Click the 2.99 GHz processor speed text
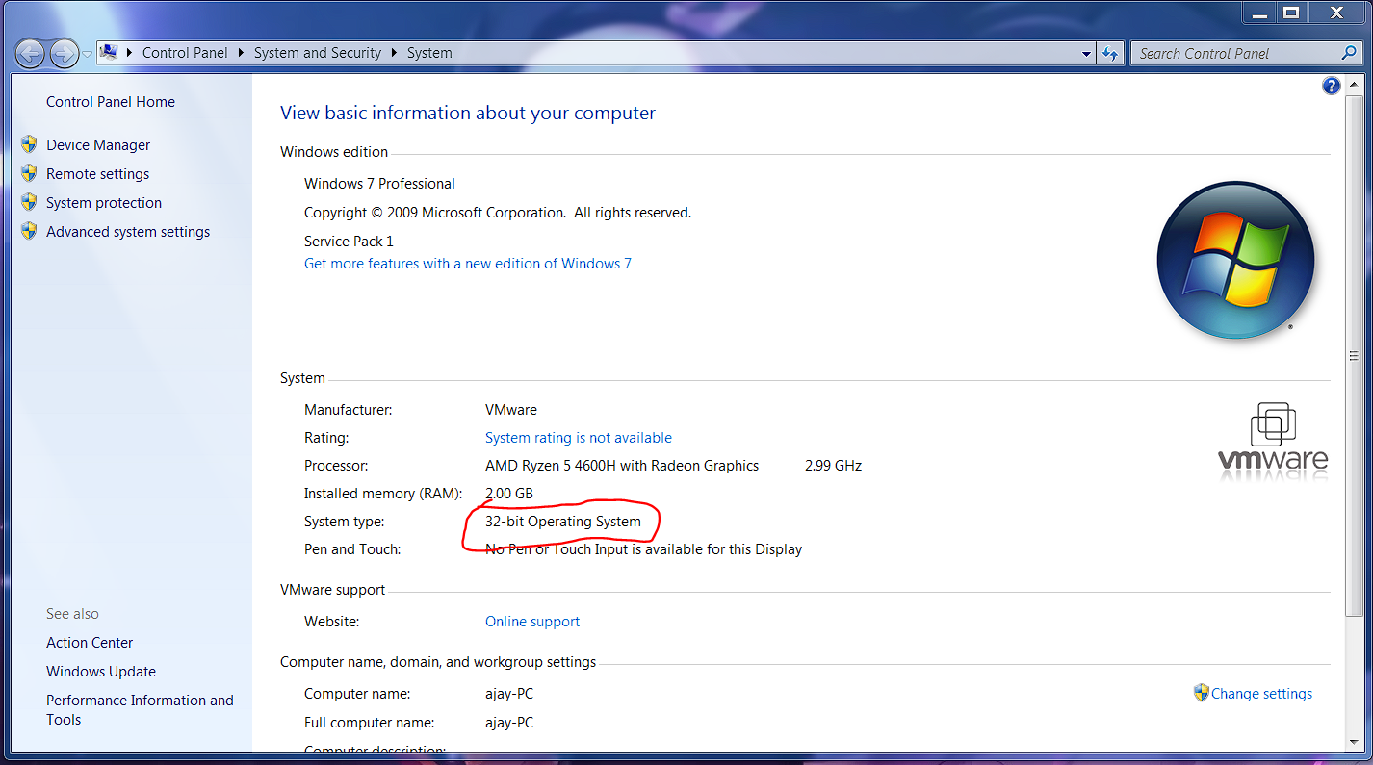This screenshot has height=765, width=1373. [x=833, y=466]
